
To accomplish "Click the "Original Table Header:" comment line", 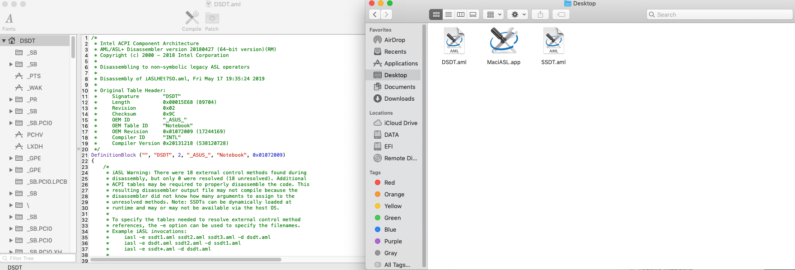I will 133,90.
